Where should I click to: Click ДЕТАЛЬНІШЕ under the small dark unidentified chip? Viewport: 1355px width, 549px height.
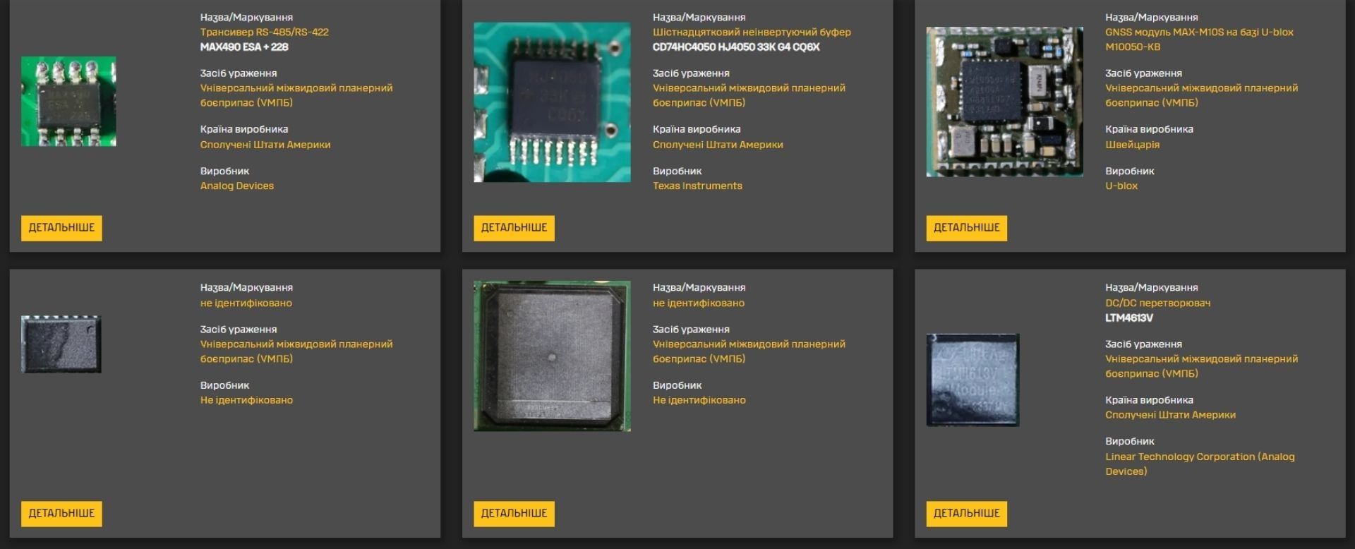(x=61, y=514)
